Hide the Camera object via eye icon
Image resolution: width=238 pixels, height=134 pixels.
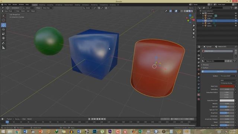click(236, 16)
